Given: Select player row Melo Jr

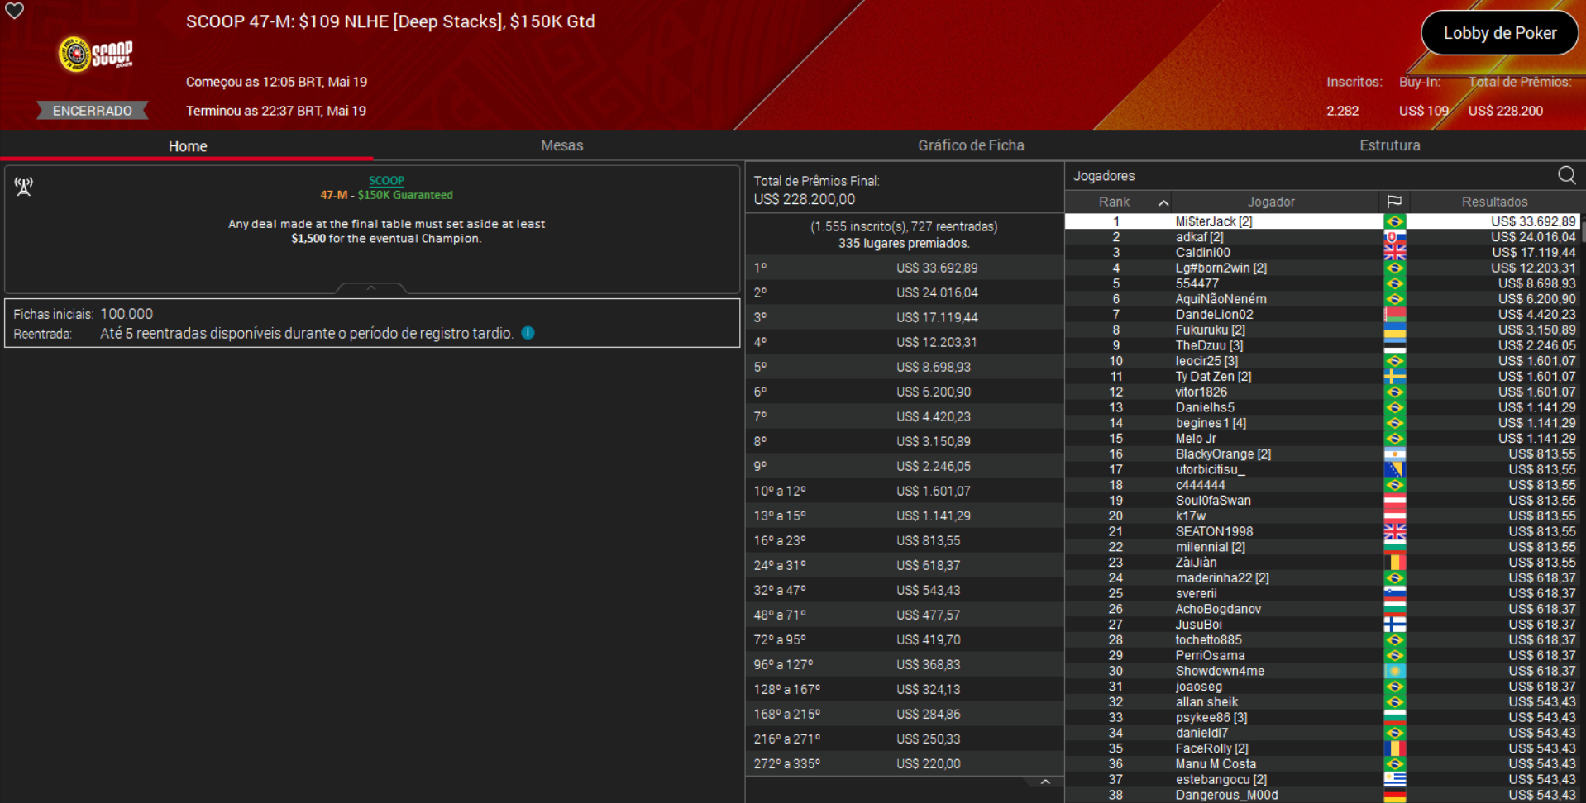Looking at the screenshot, I should click(1321, 439).
